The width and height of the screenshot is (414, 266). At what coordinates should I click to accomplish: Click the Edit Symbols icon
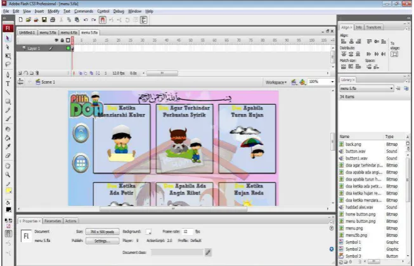click(302, 82)
